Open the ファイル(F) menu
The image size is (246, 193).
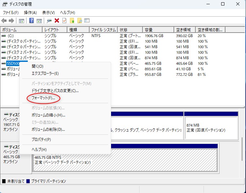10,12
